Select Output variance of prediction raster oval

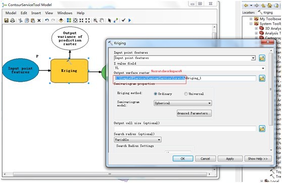(70, 38)
